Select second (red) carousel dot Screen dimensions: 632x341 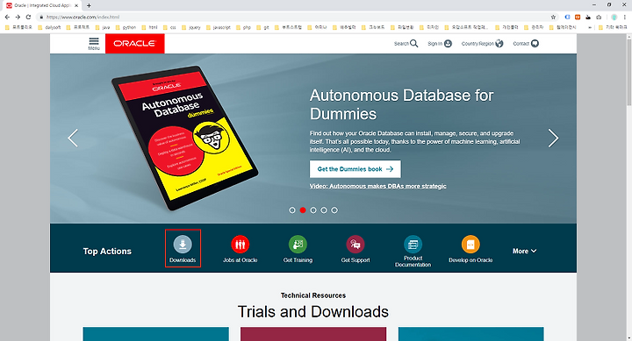pyautogui.click(x=303, y=210)
